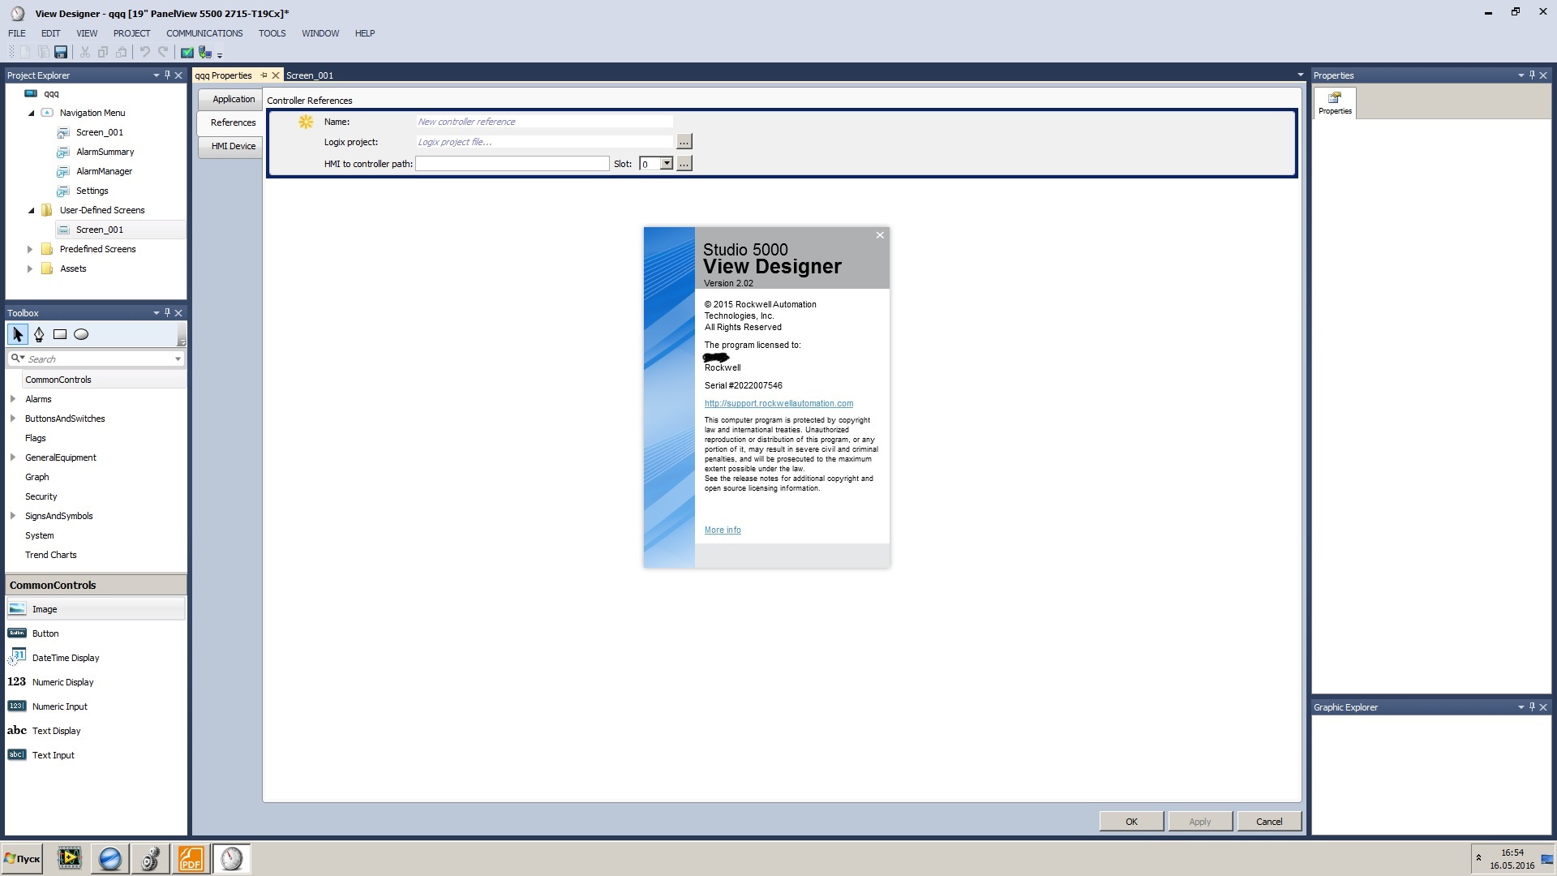This screenshot has height=876, width=1557.
Task: Pin the Project Explorer panel
Action: click(x=168, y=75)
